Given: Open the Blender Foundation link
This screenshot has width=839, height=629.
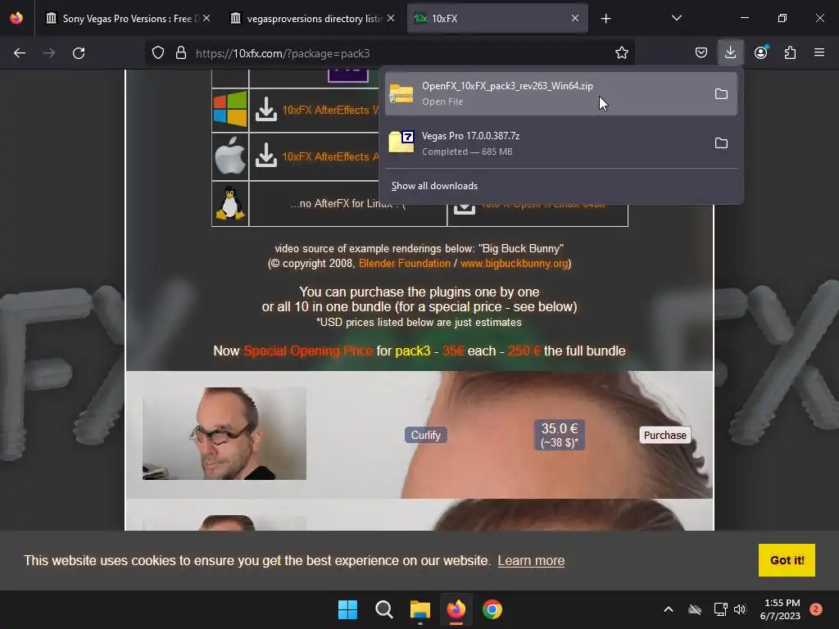Looking at the screenshot, I should point(405,263).
